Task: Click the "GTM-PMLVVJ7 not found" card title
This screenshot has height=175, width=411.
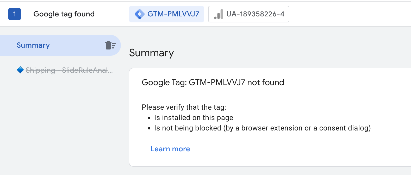Action: [213, 83]
